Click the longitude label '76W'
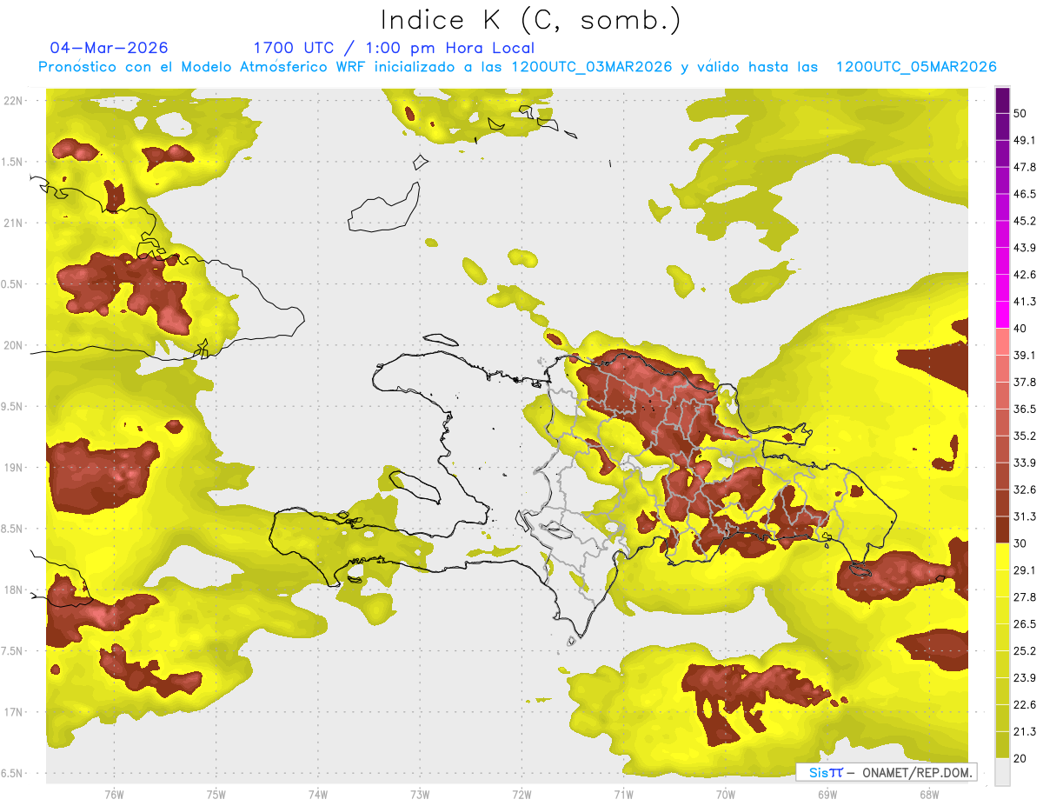Image resolution: width=1043 pixels, height=806 pixels. coord(114,794)
